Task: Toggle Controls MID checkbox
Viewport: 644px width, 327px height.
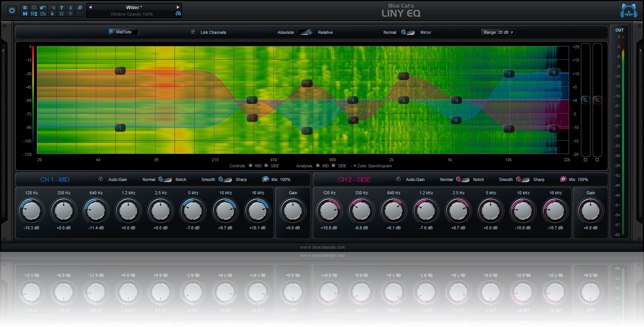Action: pyautogui.click(x=251, y=165)
